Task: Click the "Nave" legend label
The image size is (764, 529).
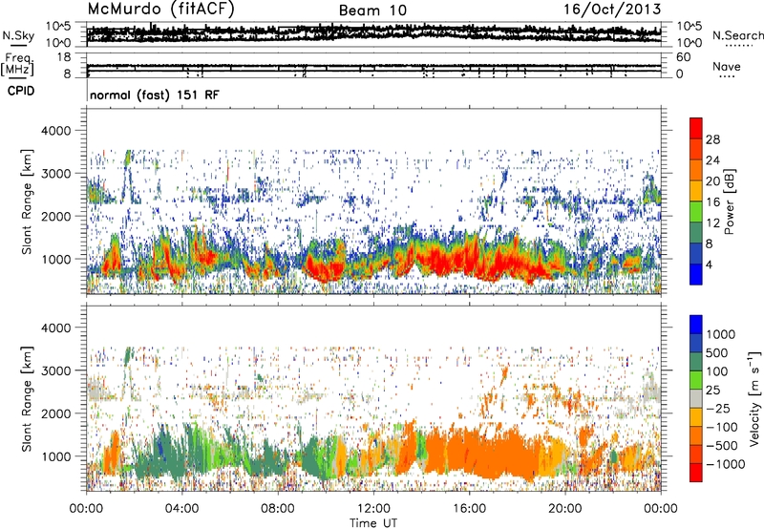Action: tap(727, 67)
